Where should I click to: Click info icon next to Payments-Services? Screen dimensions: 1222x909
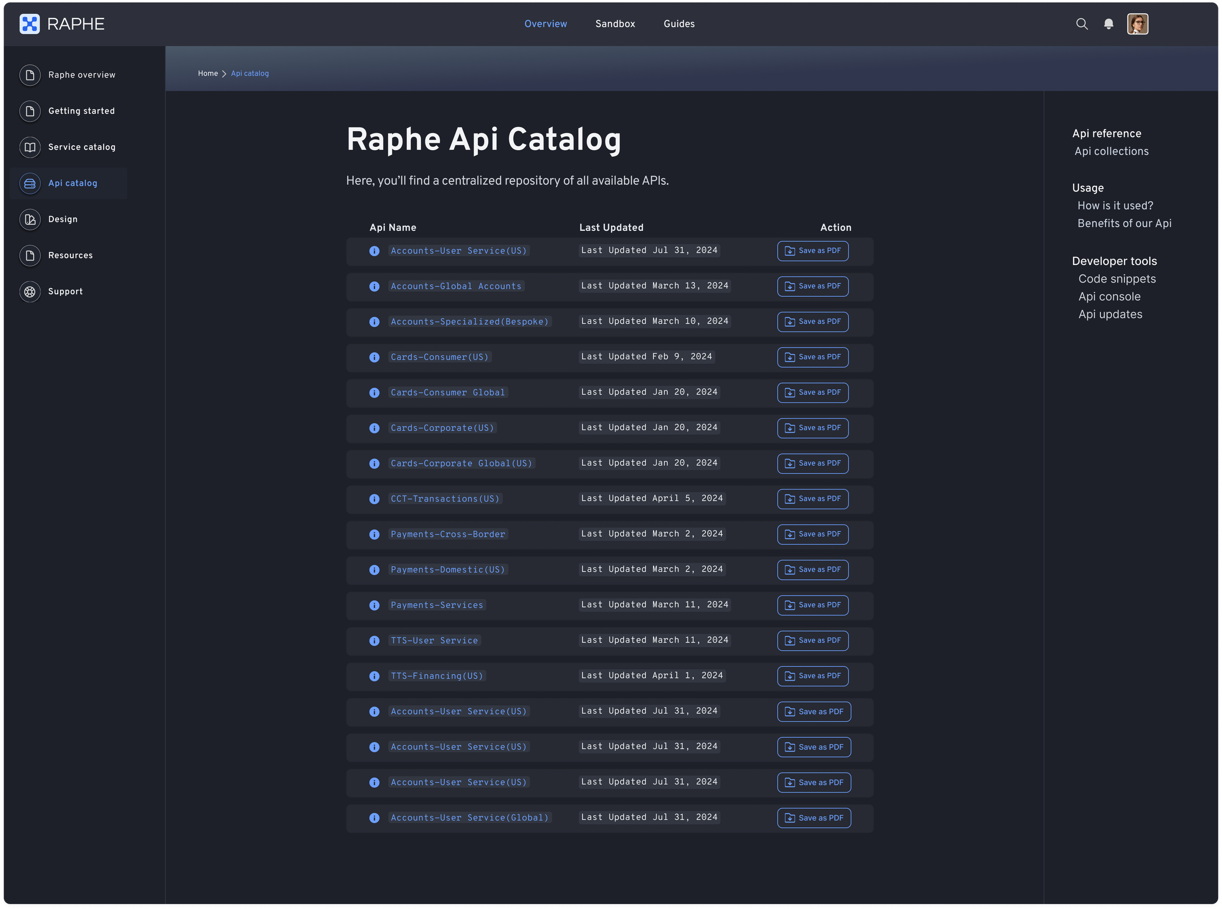click(x=374, y=605)
